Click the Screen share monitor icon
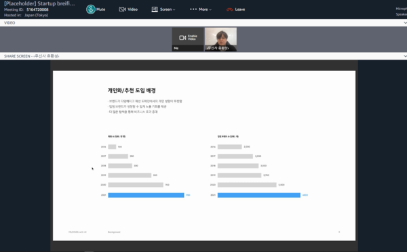The image size is (407, 252). [x=155, y=9]
